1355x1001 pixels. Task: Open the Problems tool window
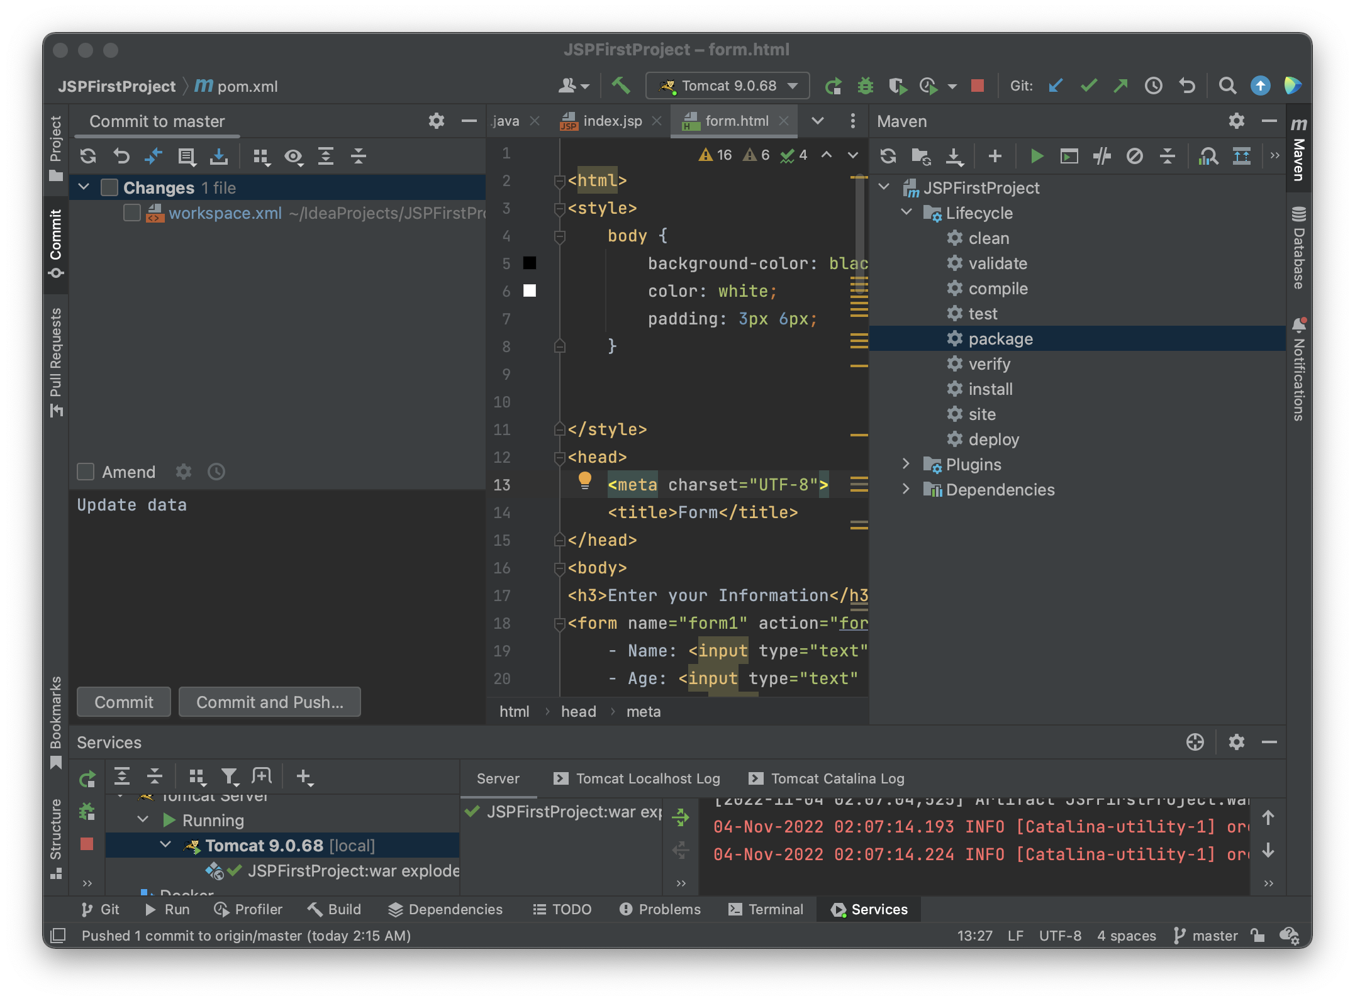[660, 909]
